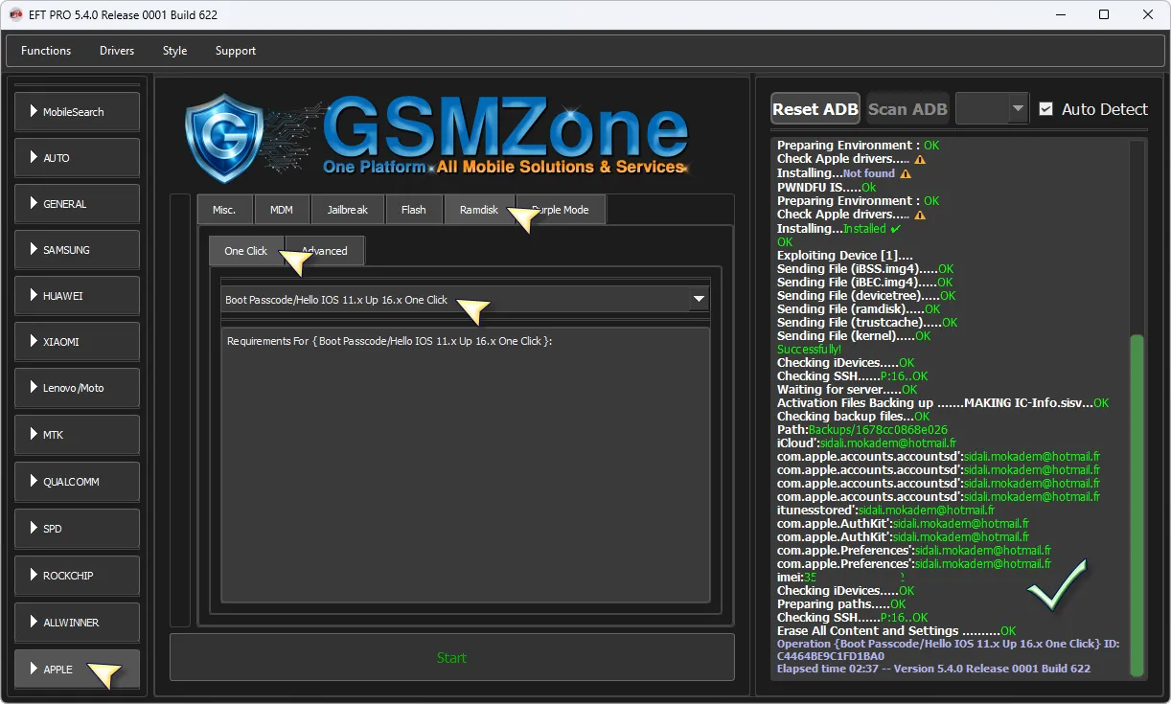This screenshot has height=704, width=1171.
Task: Click the EFT PRO title bar icon
Action: click(x=15, y=14)
